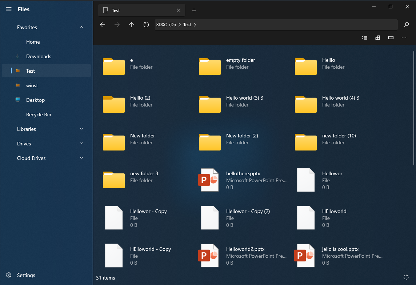Expand the Cloud Drives section

click(x=81, y=158)
